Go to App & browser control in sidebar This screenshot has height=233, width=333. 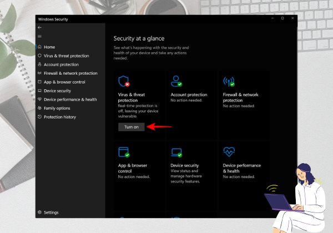click(x=64, y=82)
